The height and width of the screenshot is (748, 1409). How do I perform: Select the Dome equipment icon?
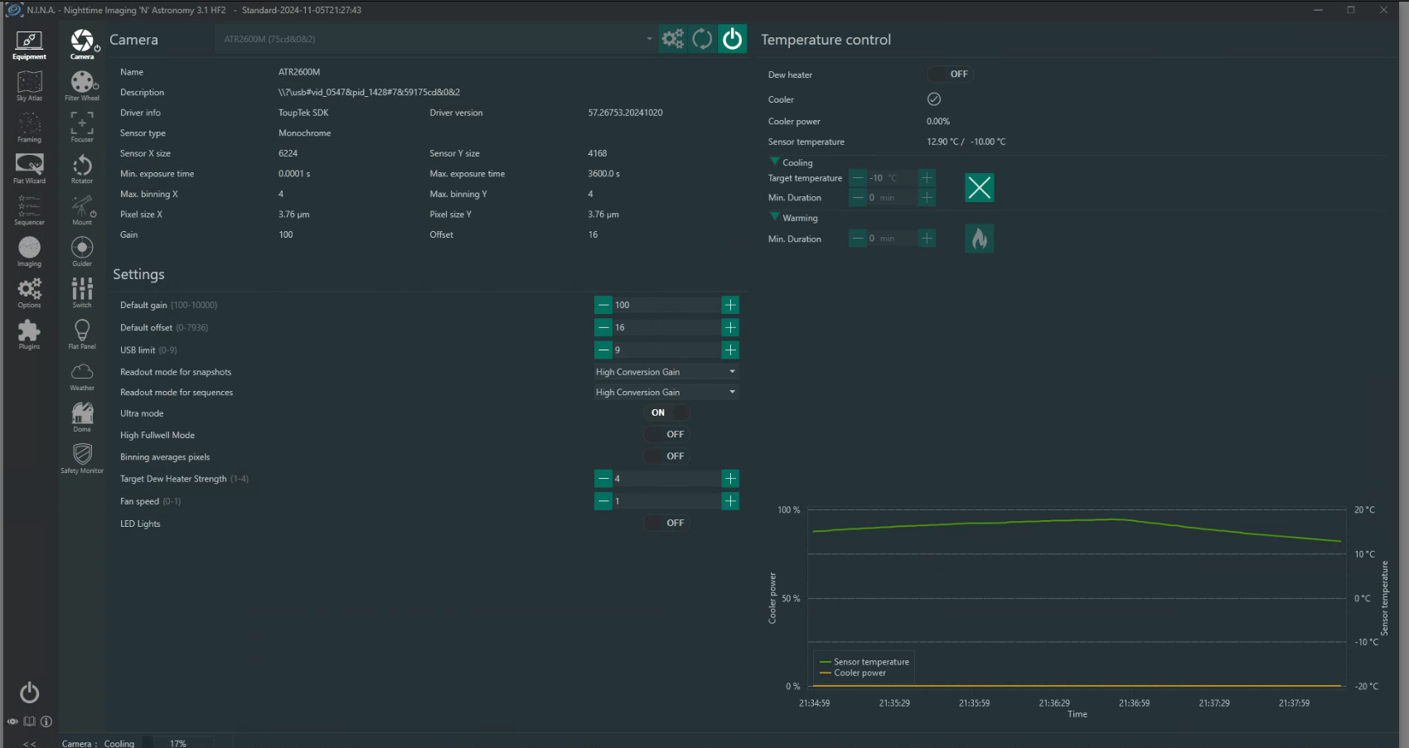(x=82, y=417)
